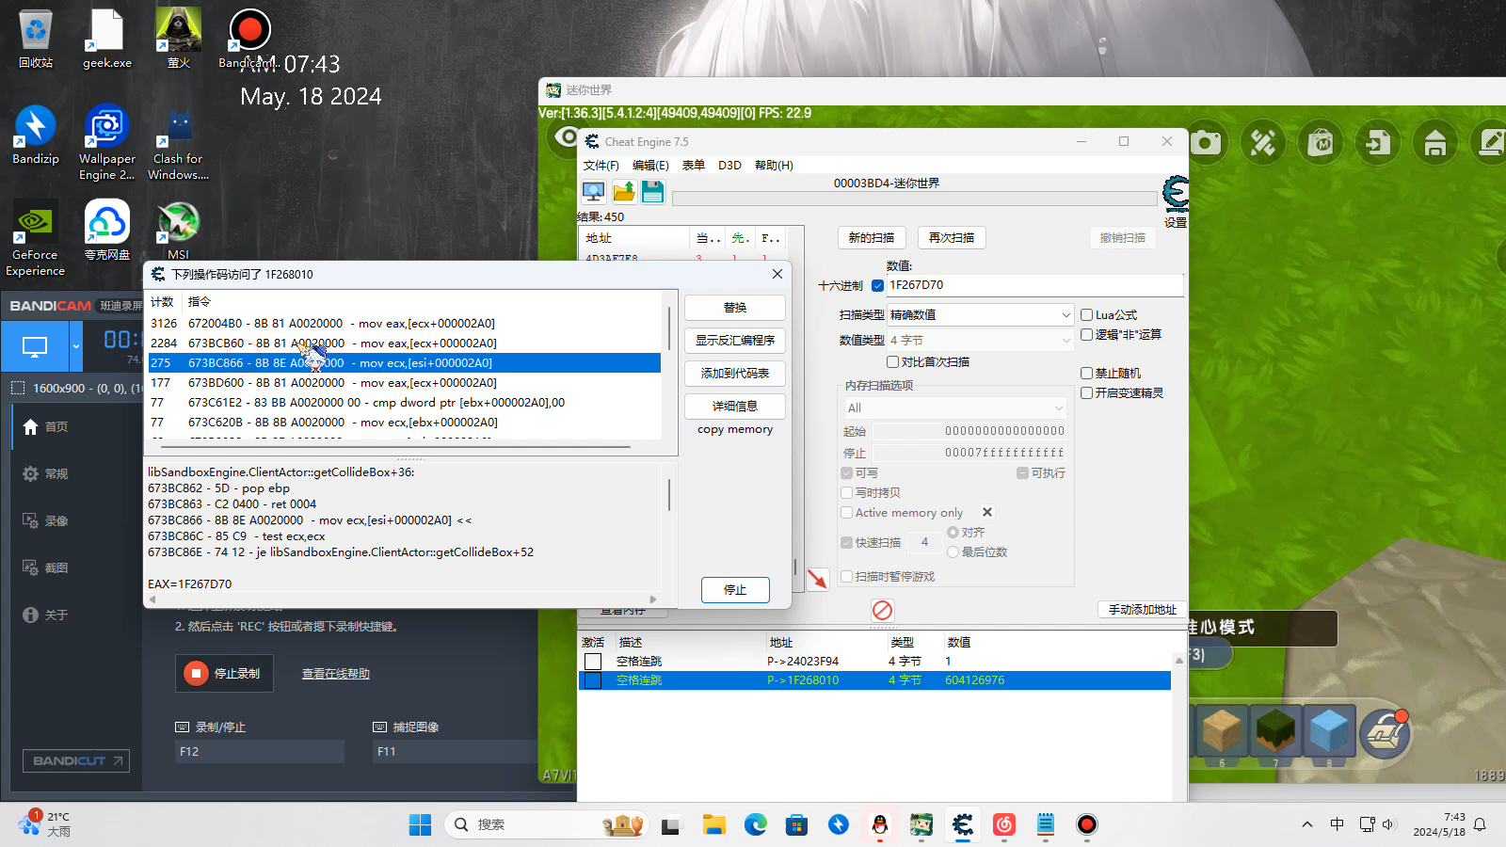Enable the 逻辑"非"运算 checkbox

[1086, 335]
